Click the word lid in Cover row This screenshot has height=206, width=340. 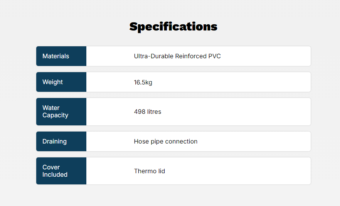161,171
